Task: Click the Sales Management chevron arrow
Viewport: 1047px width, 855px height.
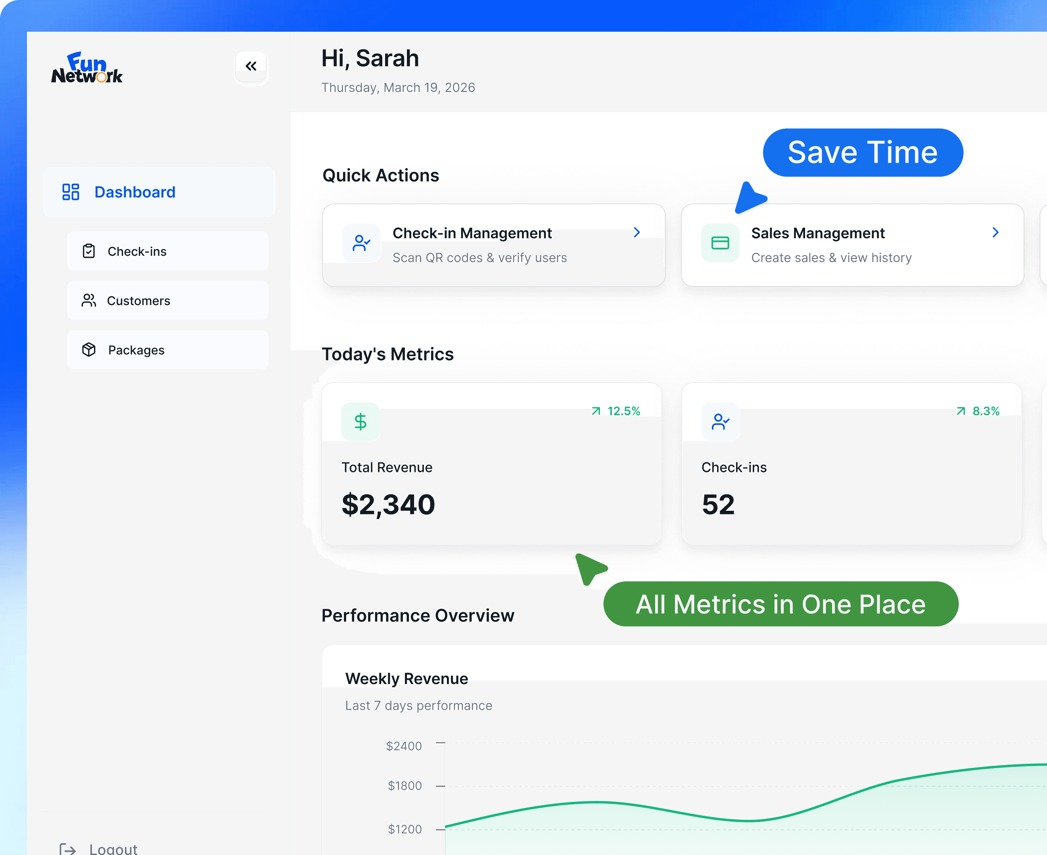Action: [995, 232]
